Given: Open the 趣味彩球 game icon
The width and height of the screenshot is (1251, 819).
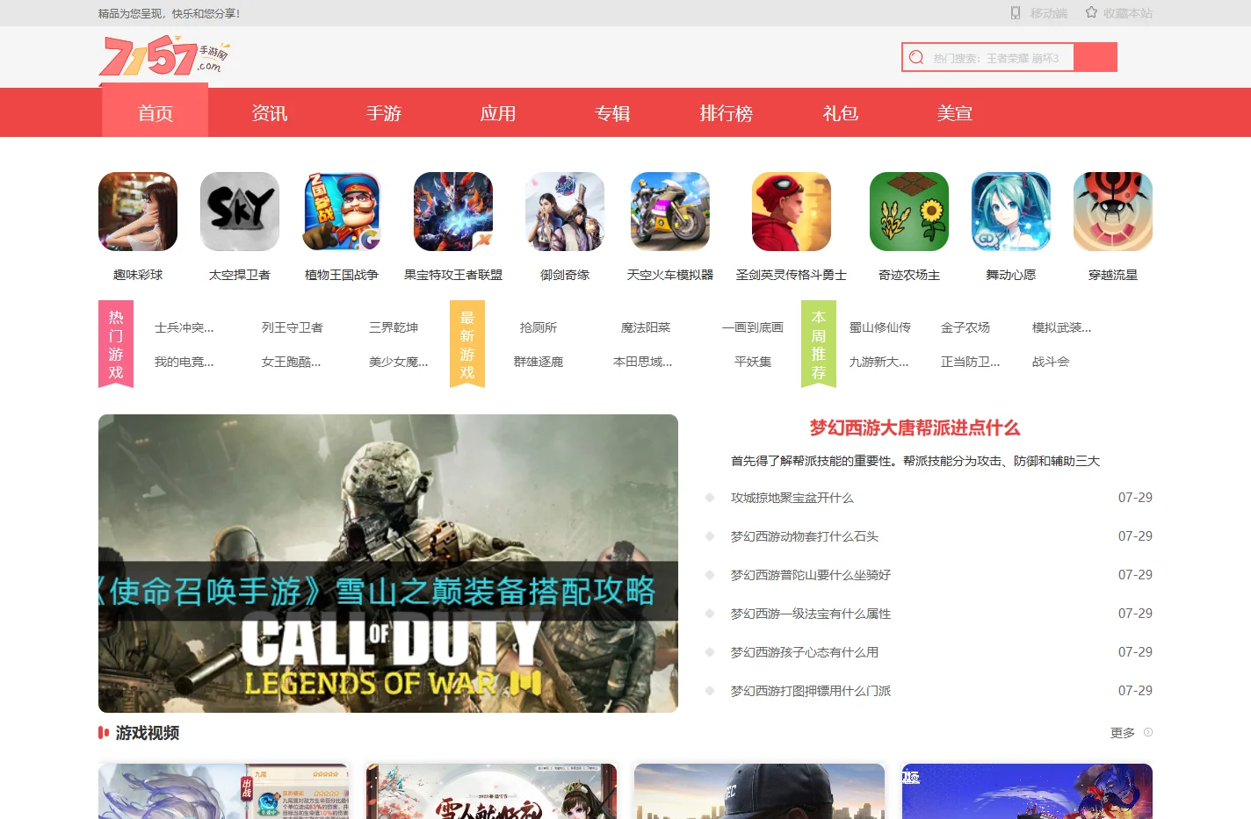Looking at the screenshot, I should click(138, 212).
